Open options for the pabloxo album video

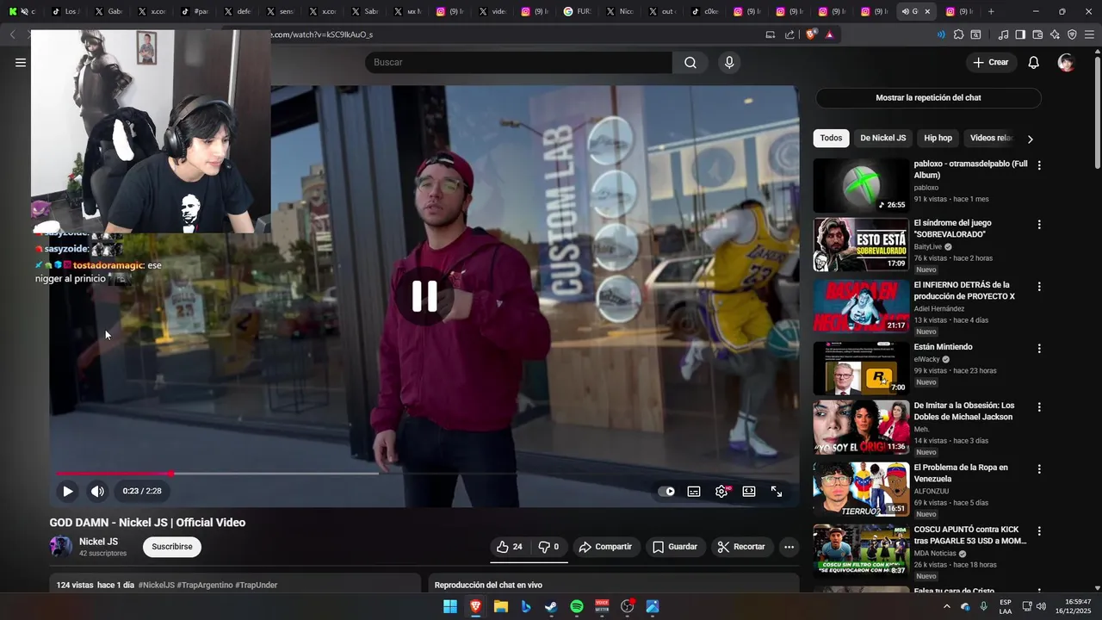1039,164
